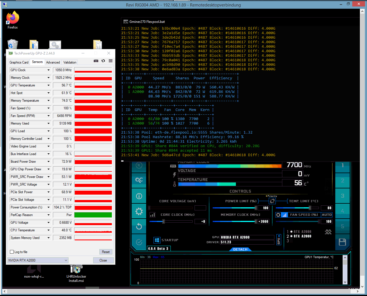Select GPU 1 RTX A2000 radio

click(x=291, y=232)
